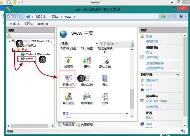Click 操作 pane scrollbar down arrow
Screen dimensions: 190x136
tap(185, 126)
